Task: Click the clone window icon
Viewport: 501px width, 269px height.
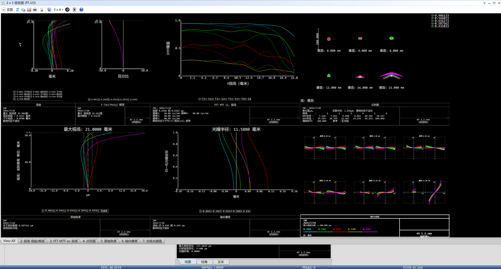Action: [49, 10]
